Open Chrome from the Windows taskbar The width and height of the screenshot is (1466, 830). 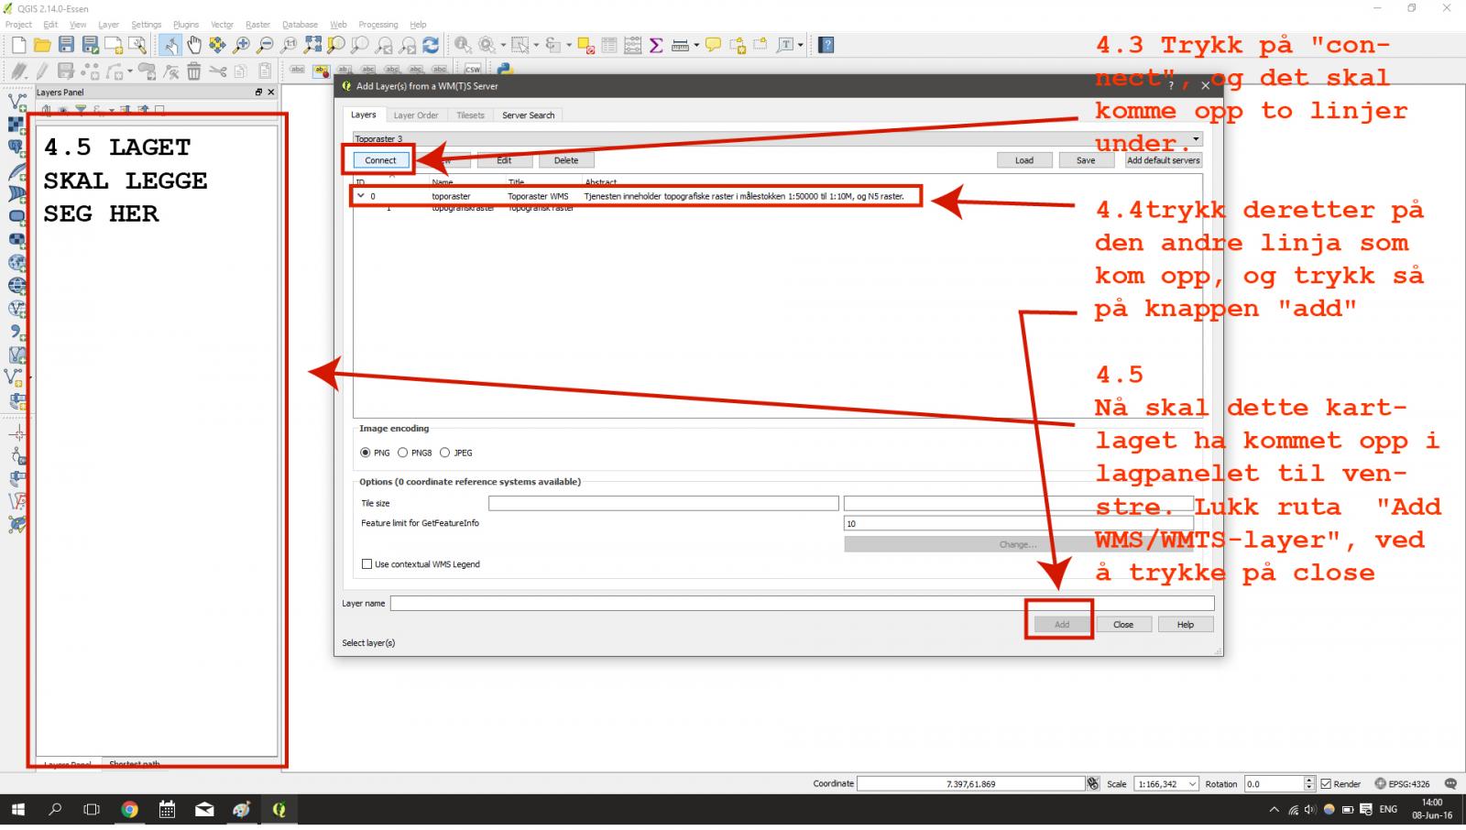click(129, 810)
